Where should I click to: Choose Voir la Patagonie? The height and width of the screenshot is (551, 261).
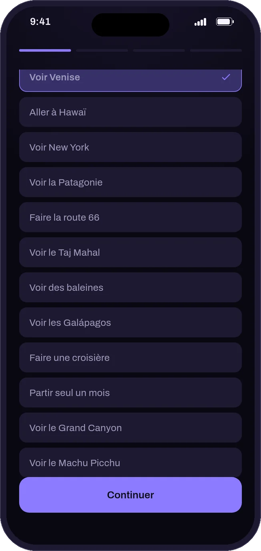(x=130, y=182)
